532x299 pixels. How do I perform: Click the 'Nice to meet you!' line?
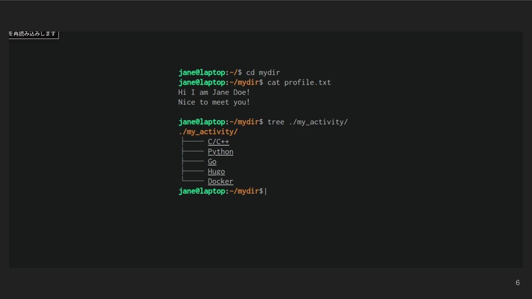click(214, 102)
